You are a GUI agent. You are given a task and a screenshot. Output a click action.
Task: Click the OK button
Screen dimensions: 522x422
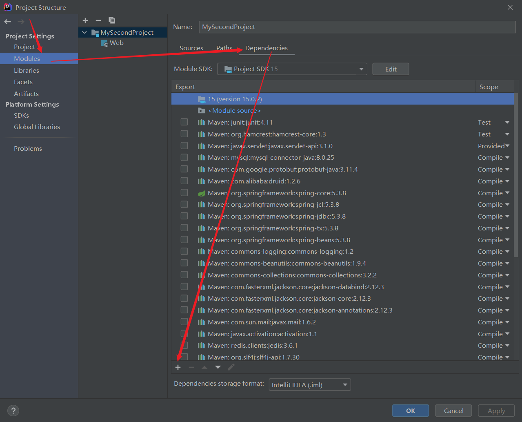[411, 411]
